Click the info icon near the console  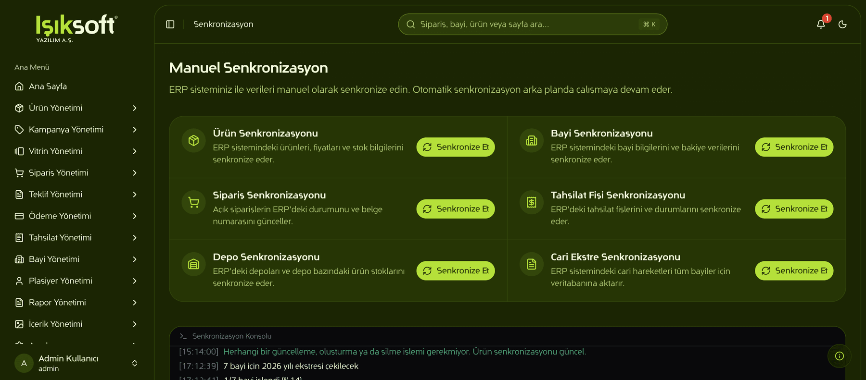coord(840,356)
